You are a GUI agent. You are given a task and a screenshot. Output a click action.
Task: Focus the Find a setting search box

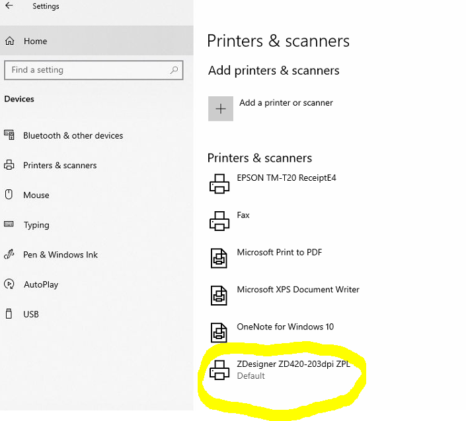[x=94, y=70]
